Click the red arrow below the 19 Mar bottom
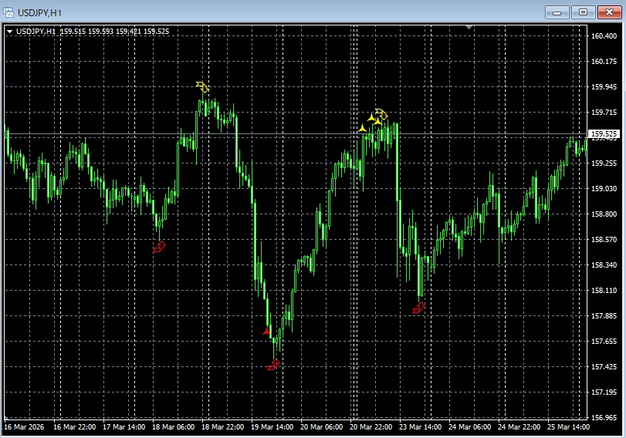This screenshot has height=438, width=626. point(273,365)
